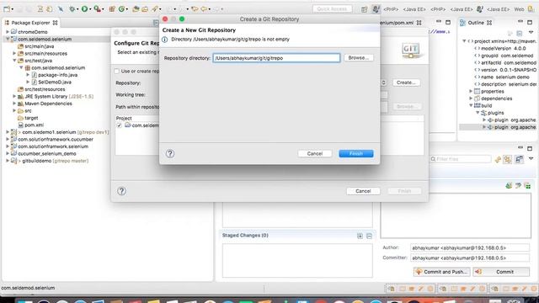Click the info icon beside directory message

pyautogui.click(x=165, y=40)
